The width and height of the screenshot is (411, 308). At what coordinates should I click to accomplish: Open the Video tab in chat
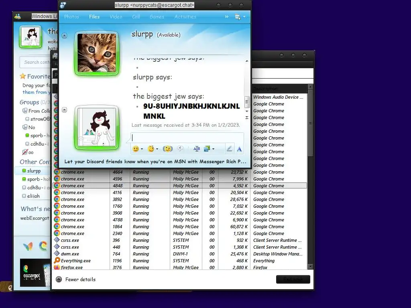116,17
